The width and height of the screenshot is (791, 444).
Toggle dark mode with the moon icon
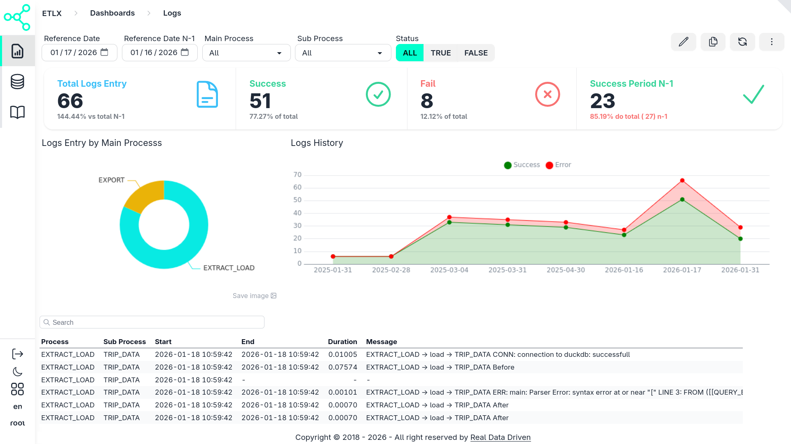17,371
